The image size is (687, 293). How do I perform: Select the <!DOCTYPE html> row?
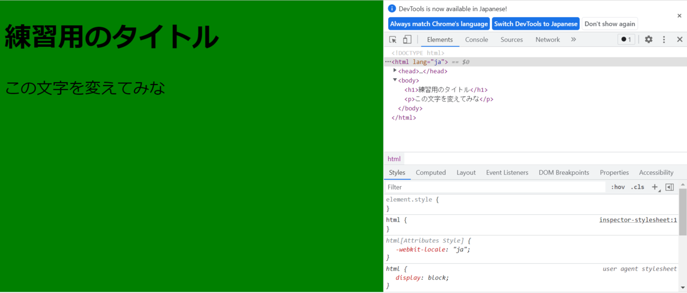pyautogui.click(x=418, y=53)
